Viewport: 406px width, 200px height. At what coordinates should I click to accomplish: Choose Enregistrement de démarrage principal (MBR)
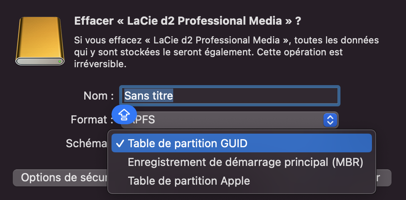click(245, 162)
